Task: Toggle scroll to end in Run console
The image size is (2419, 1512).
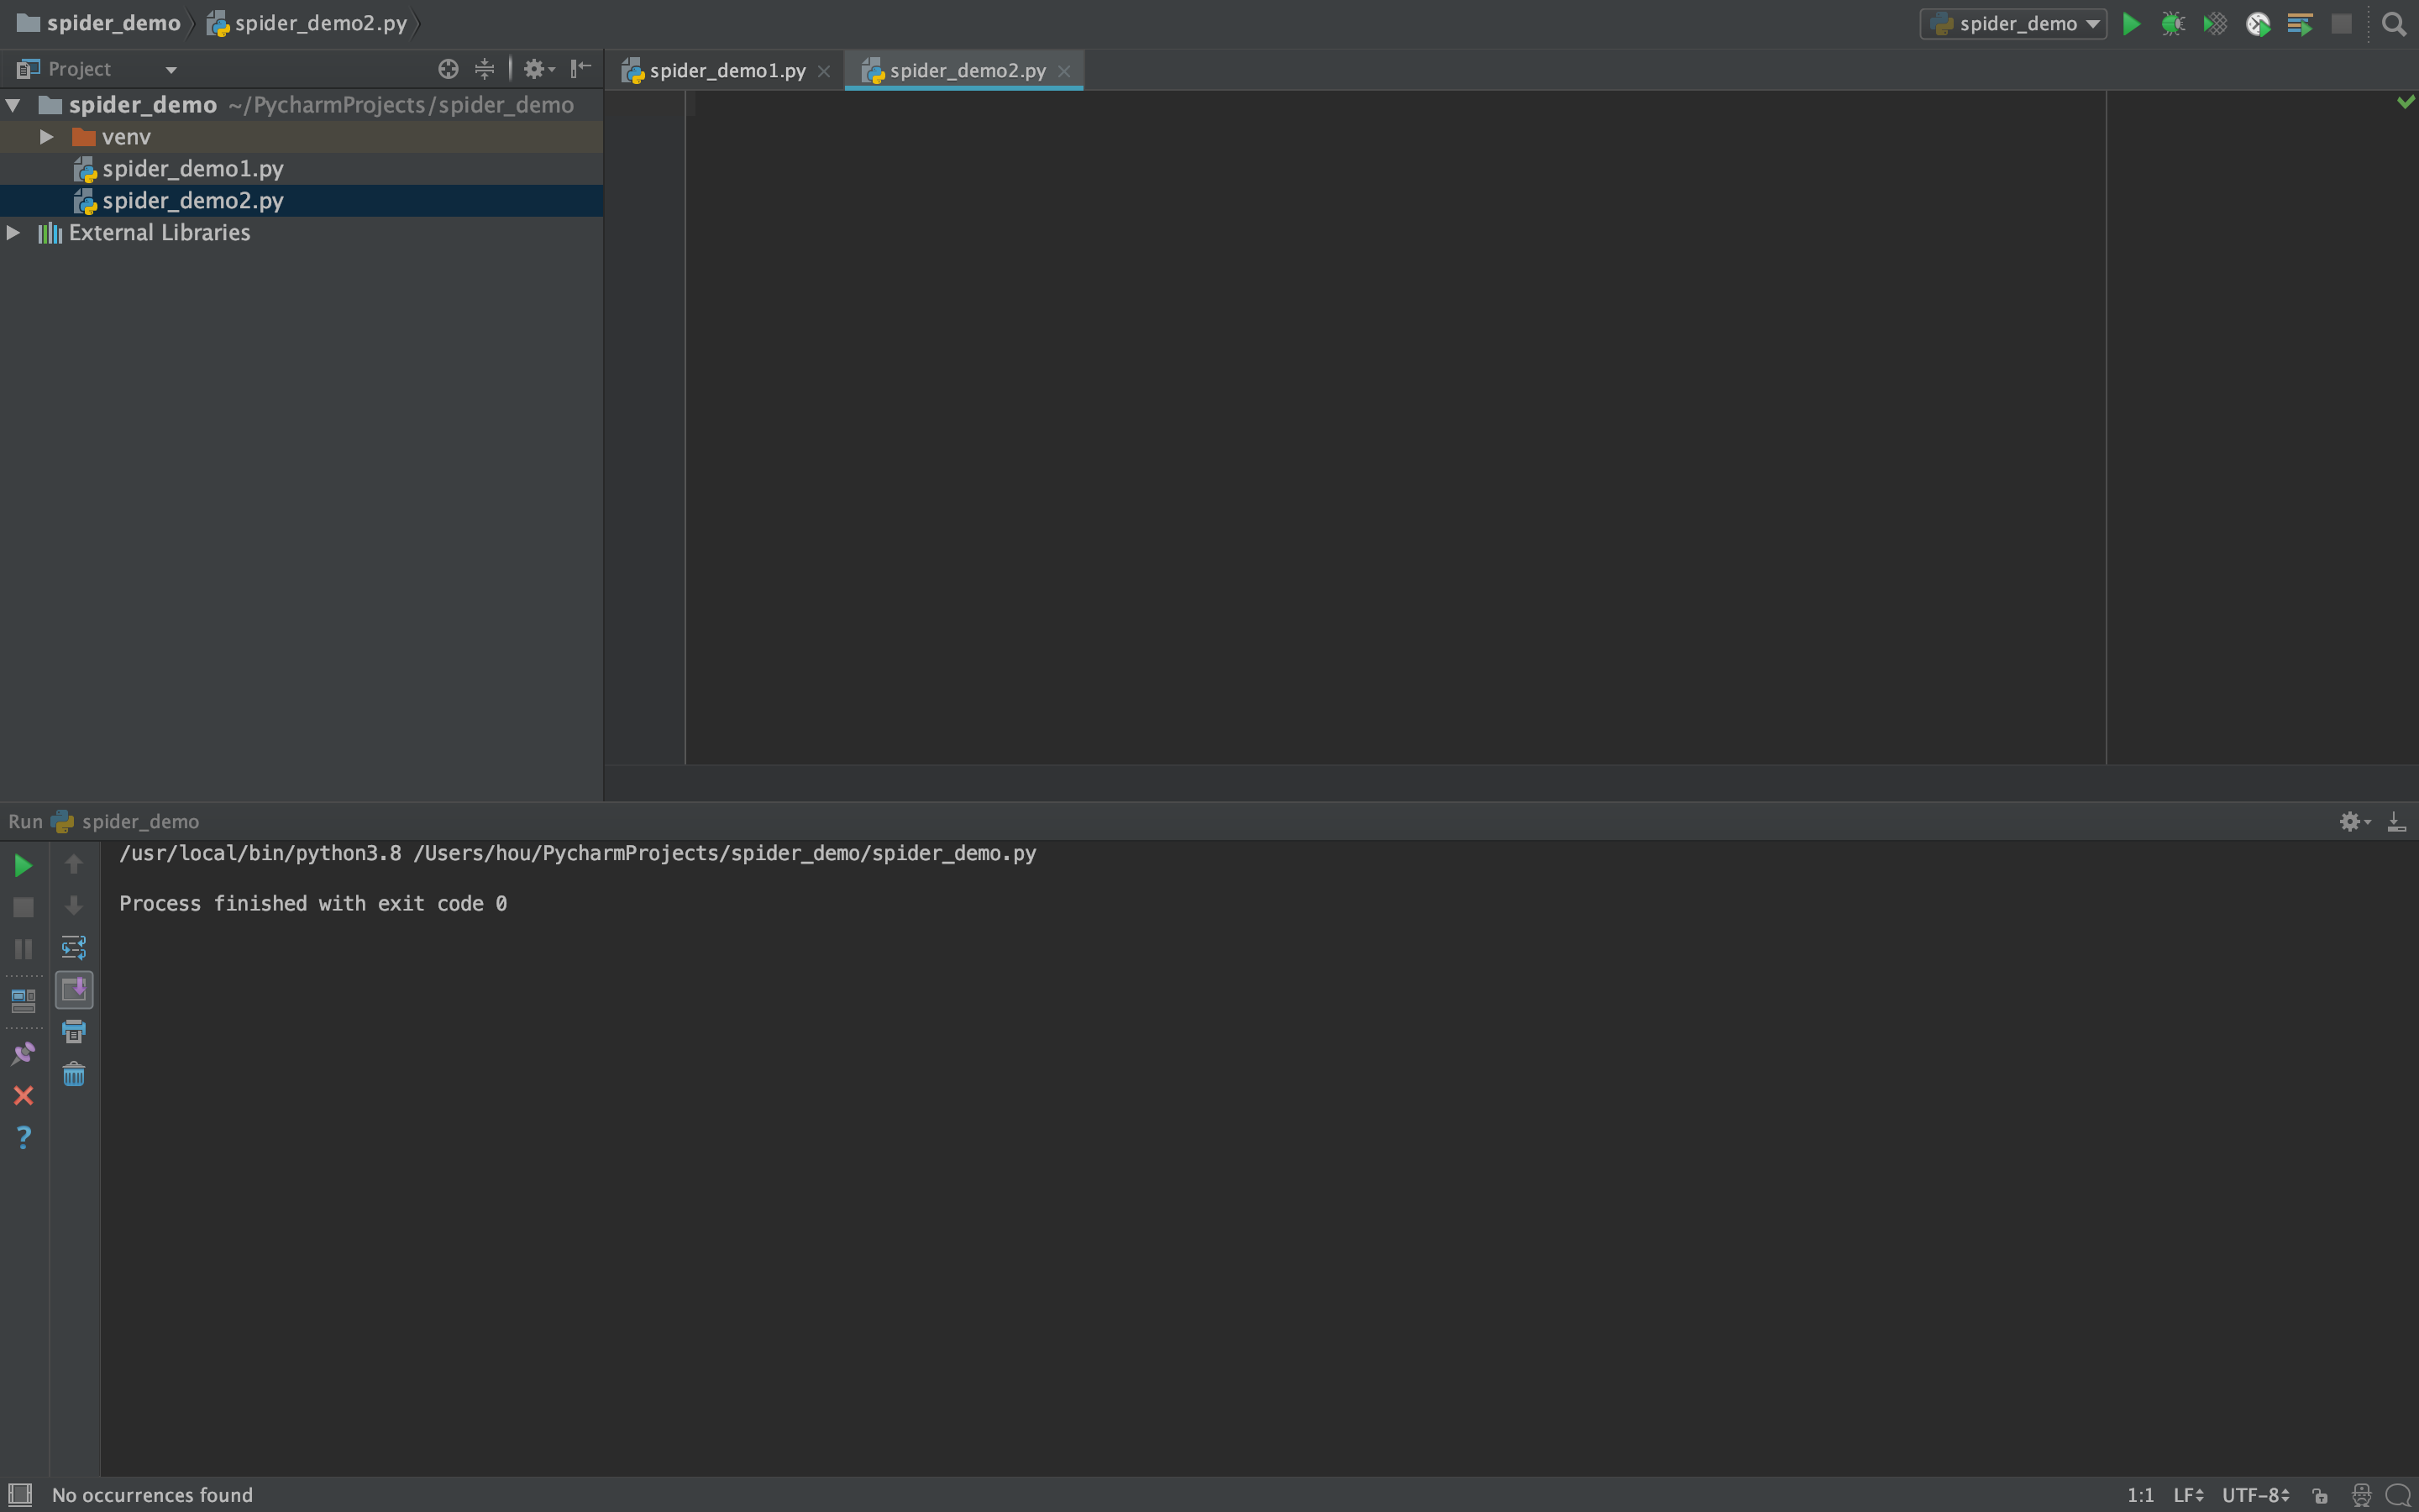Action: tap(74, 990)
